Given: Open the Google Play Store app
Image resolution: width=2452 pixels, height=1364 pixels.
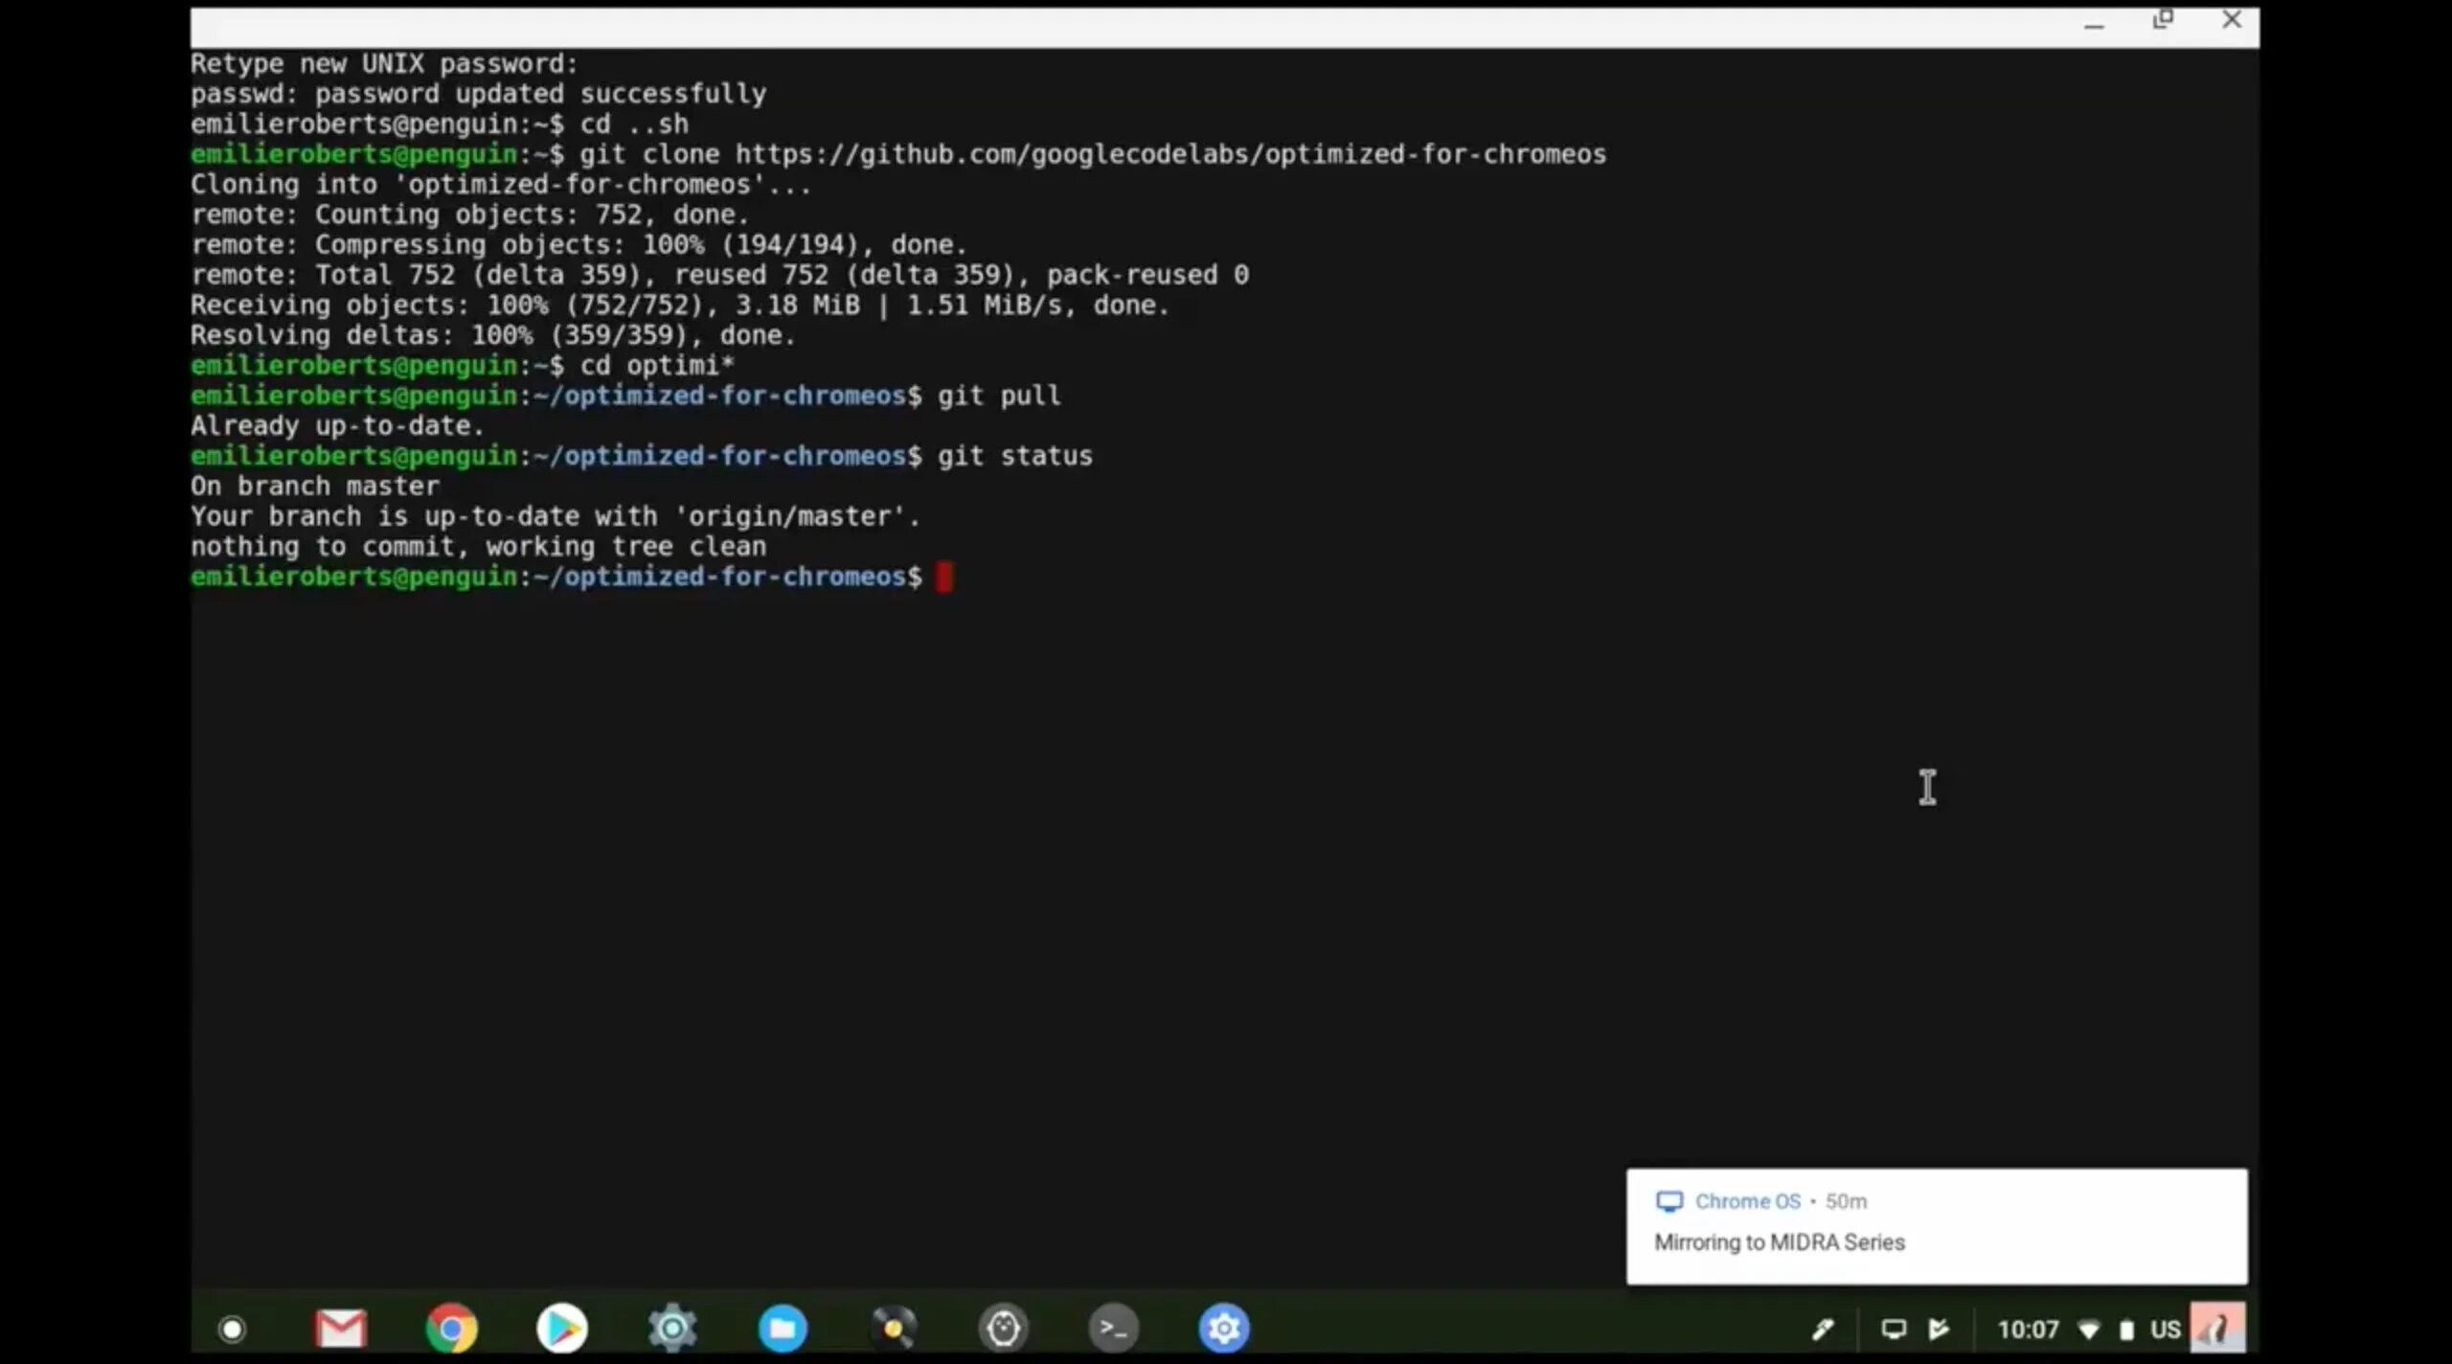Looking at the screenshot, I should tap(561, 1329).
